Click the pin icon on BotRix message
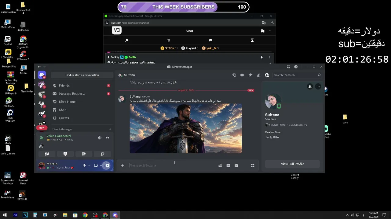This screenshot has width=391, height=219. (x=261, y=57)
